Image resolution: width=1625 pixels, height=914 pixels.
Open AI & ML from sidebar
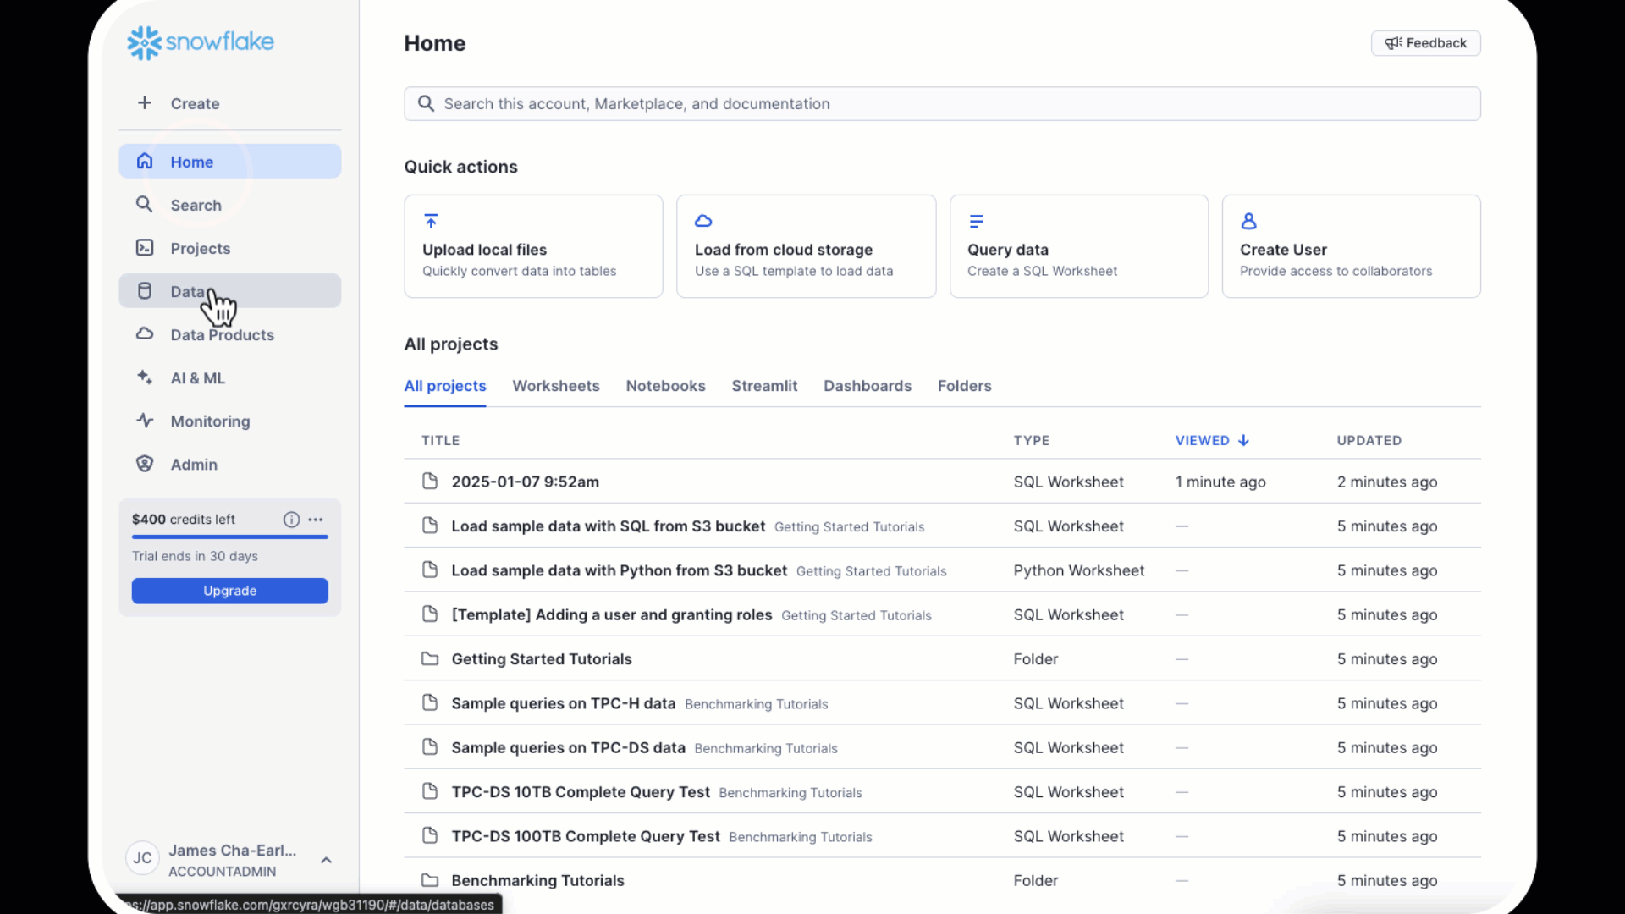(197, 378)
